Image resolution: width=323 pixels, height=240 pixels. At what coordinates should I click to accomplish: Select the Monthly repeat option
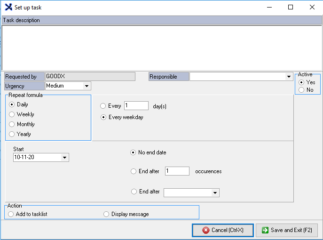point(12,124)
